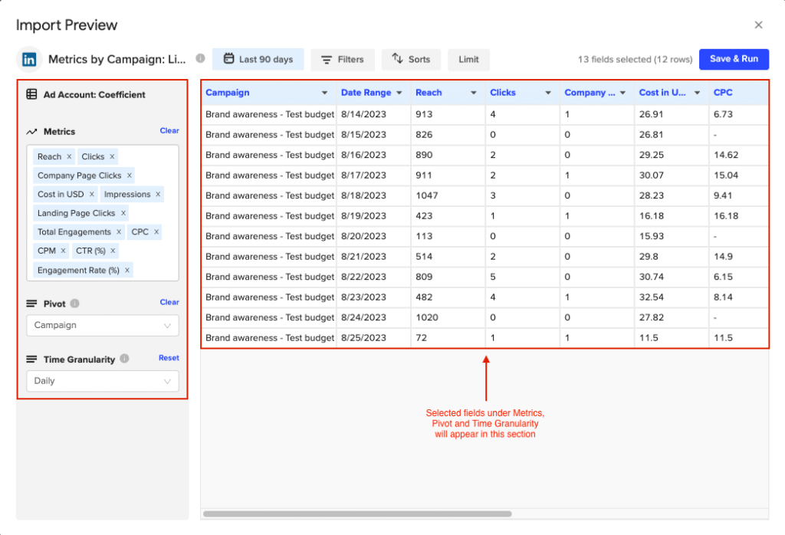
Task: Click the horizontal scrollbar under the table
Action: point(357,514)
